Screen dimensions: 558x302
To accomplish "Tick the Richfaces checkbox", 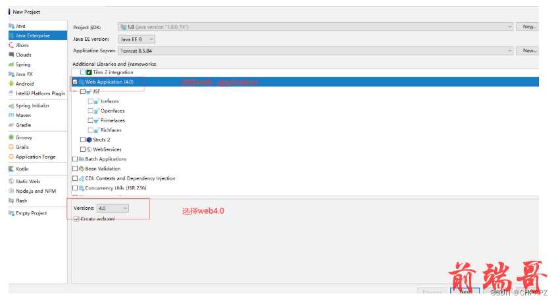I will click(91, 130).
